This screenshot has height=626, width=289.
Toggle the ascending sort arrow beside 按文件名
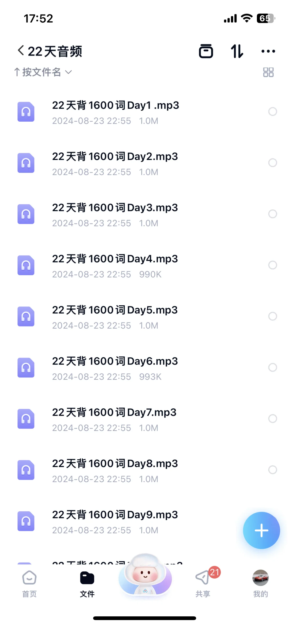point(17,72)
